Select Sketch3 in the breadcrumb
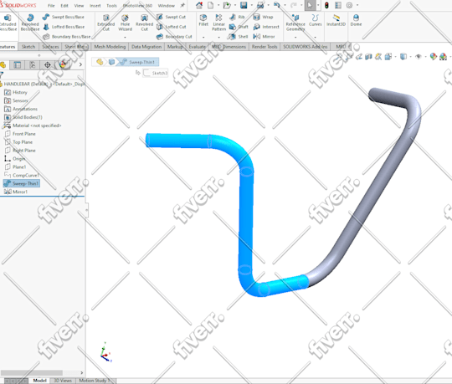Viewport: 452px width, 384px height. coord(156,73)
